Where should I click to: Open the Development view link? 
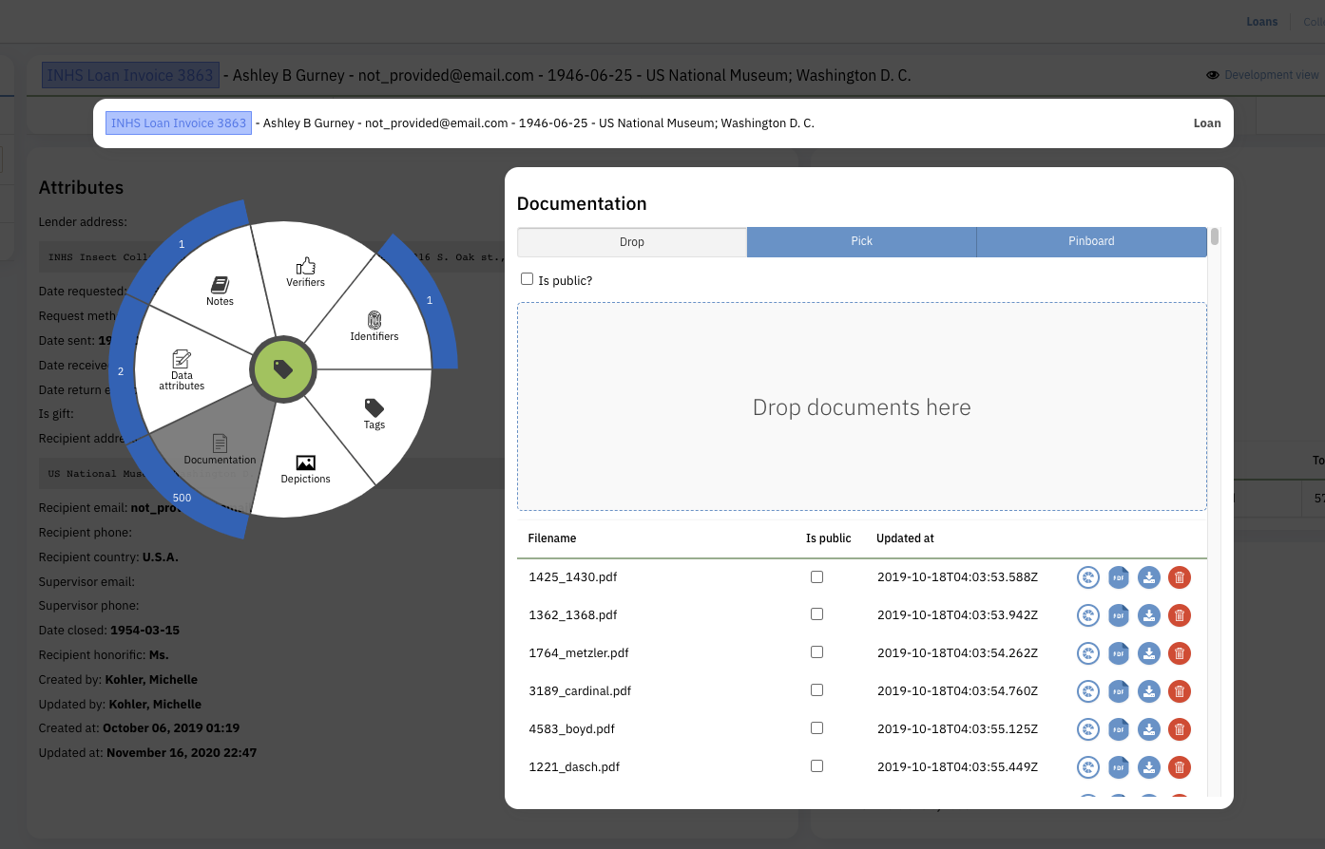(x=1274, y=74)
